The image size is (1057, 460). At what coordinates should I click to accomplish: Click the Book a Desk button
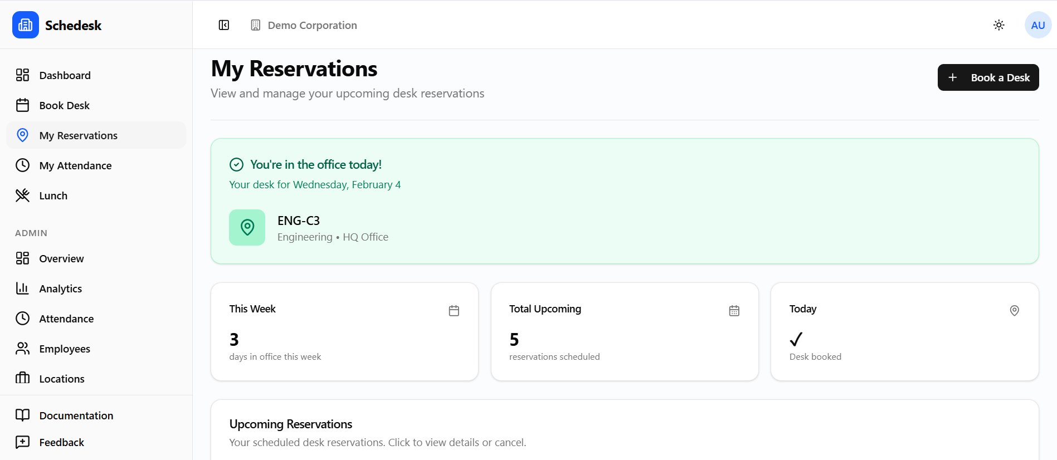(x=987, y=77)
